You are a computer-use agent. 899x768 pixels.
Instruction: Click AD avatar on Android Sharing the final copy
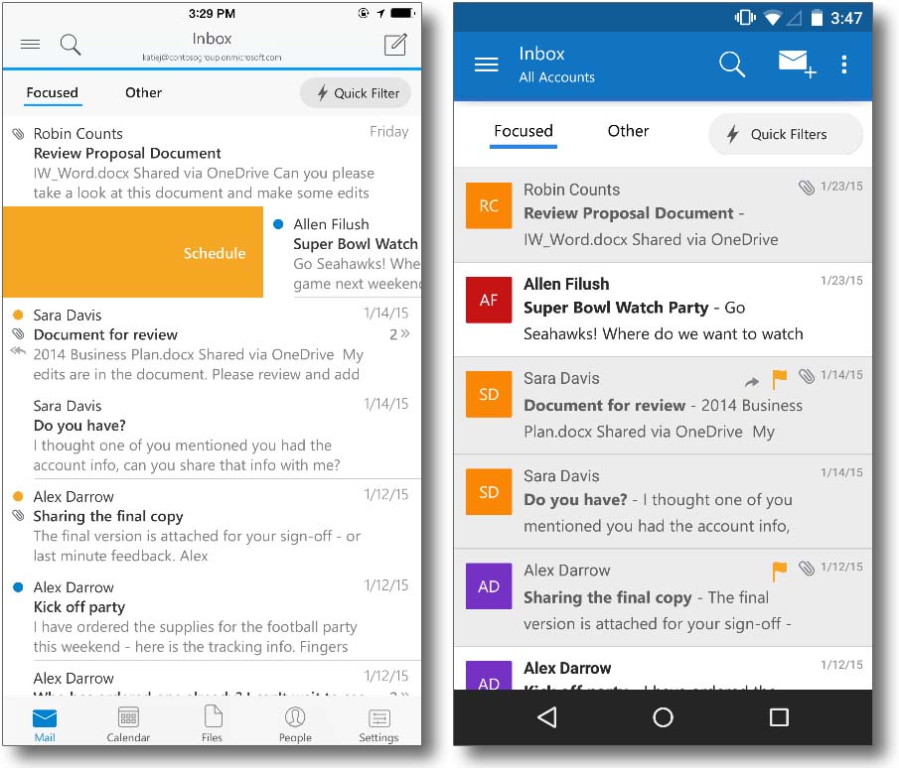(x=489, y=586)
